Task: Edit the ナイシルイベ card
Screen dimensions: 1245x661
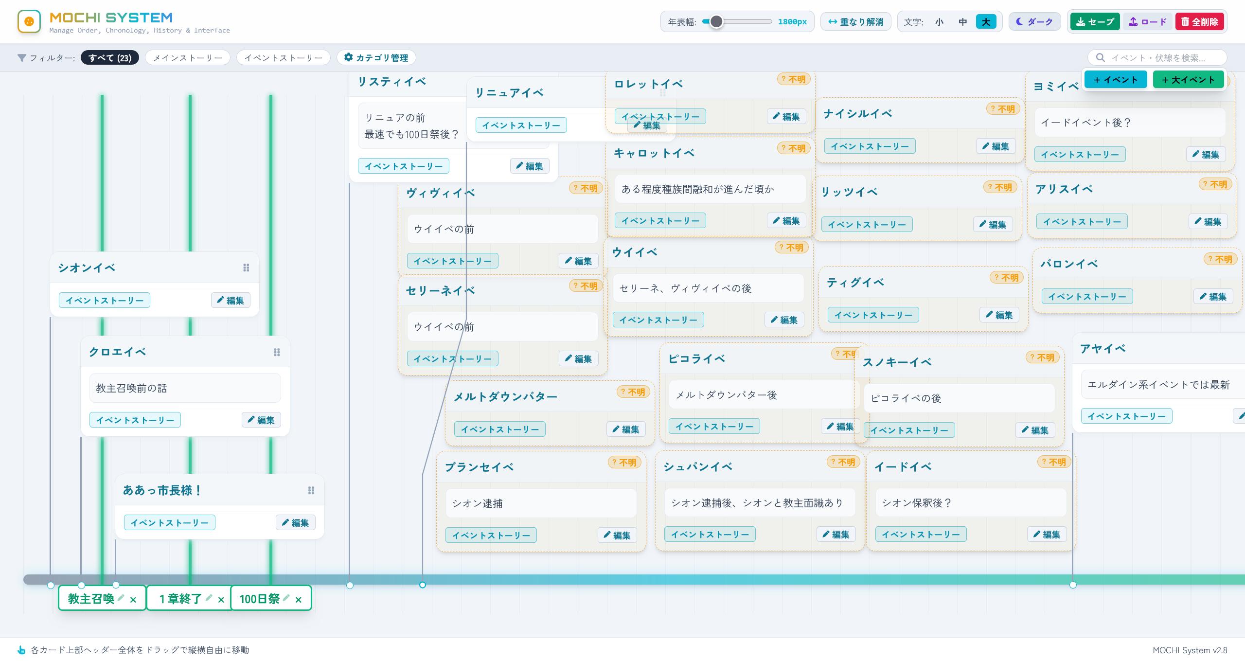Action: tap(996, 146)
